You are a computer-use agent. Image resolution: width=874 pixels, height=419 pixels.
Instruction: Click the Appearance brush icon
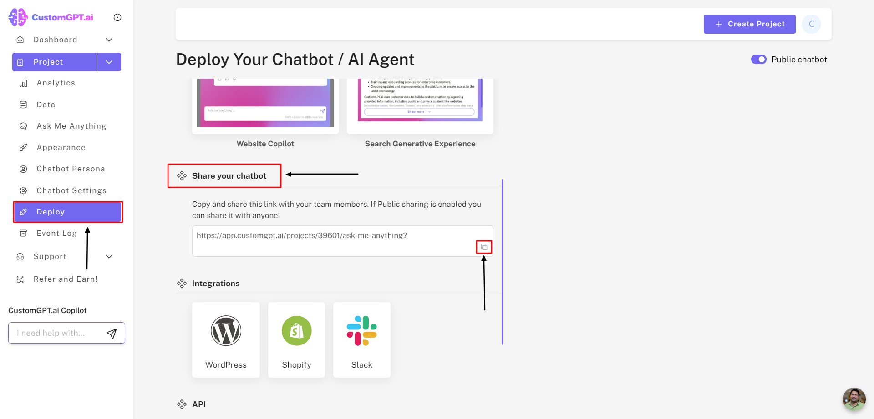tap(23, 147)
